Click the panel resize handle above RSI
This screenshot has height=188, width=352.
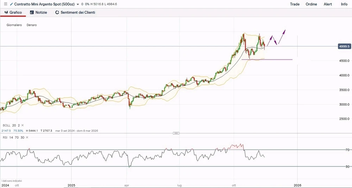tap(176, 133)
